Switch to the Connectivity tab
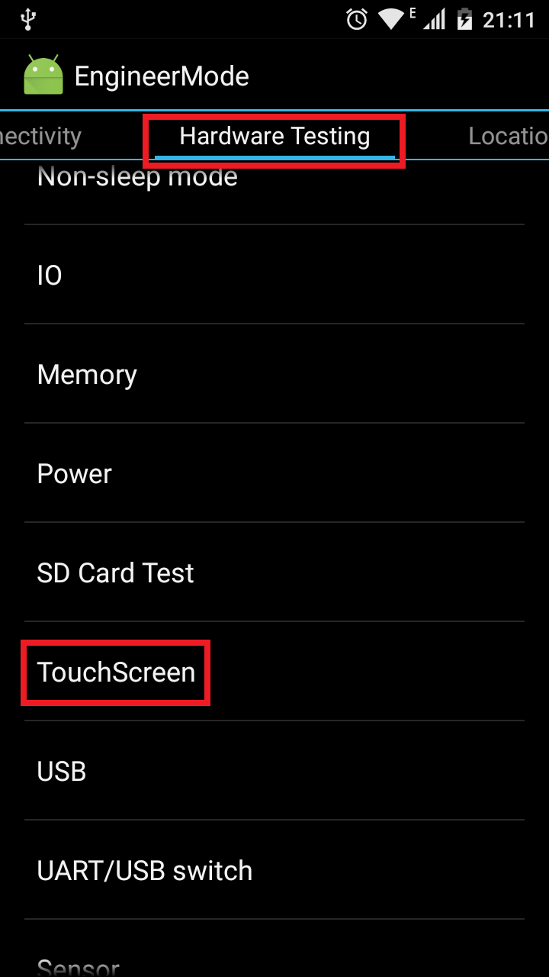 pos(40,137)
